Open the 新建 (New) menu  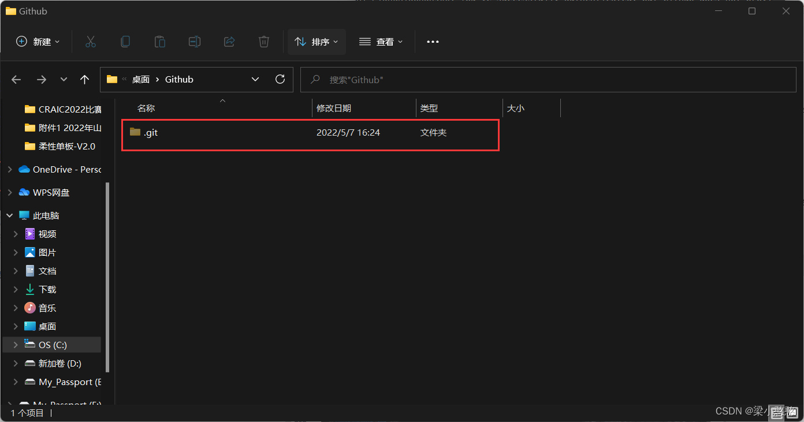pos(38,42)
